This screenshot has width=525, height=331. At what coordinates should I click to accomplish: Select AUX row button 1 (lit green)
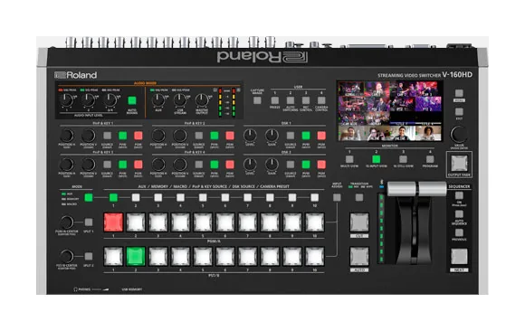coord(113,197)
